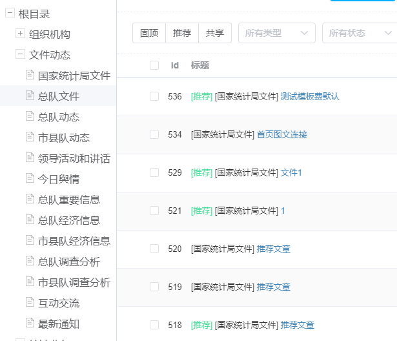Click document icon beside 国家统计局文件
This screenshot has width=397, height=341.
pyautogui.click(x=29, y=75)
